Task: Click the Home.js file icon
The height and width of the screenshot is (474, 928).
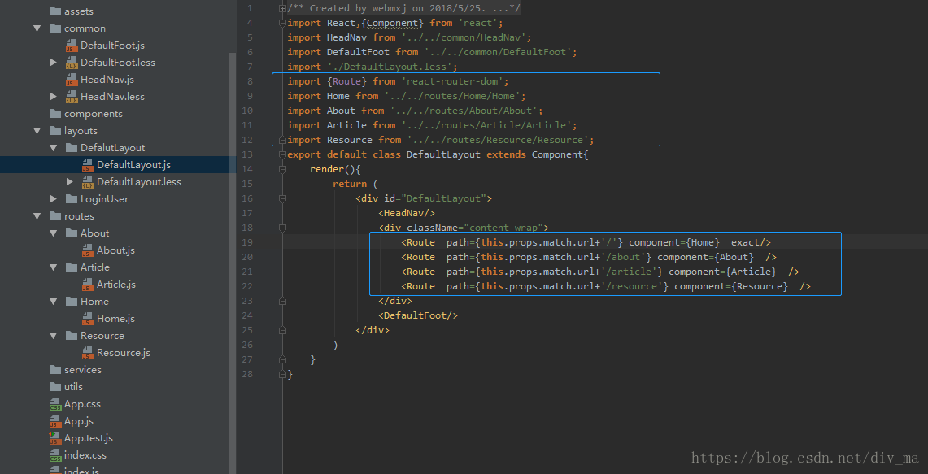Action: 88,319
